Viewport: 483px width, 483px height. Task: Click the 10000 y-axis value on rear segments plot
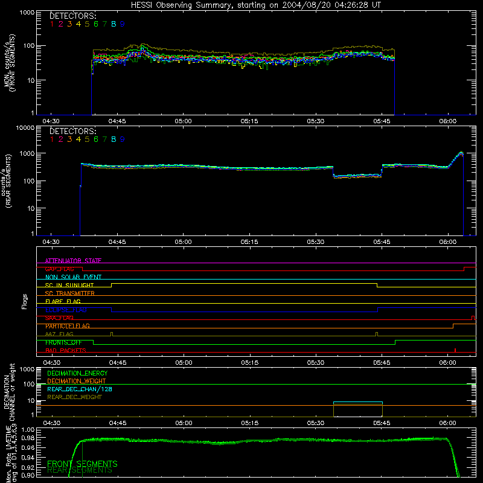pos(25,127)
